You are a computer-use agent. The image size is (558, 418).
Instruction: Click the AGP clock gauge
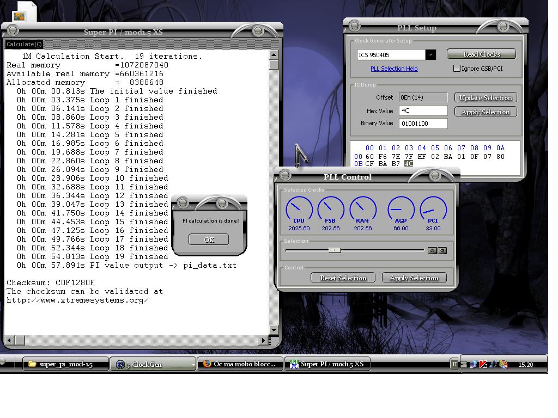[401, 209]
